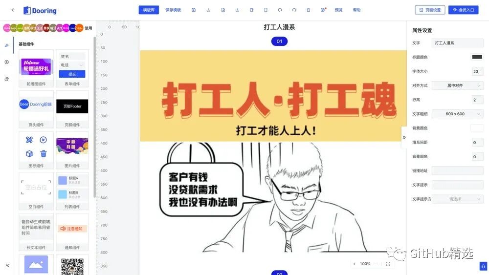Screen dimensions: 489x275
Task: Click the camera icon with the red dot
Action: click(x=323, y=10)
